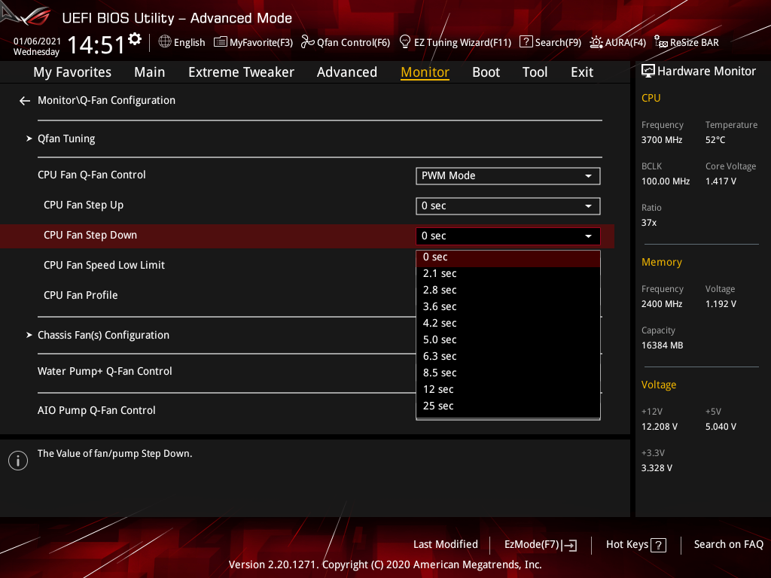771x578 pixels.
Task: Click the Hot Keys question mark icon
Action: click(x=658, y=545)
